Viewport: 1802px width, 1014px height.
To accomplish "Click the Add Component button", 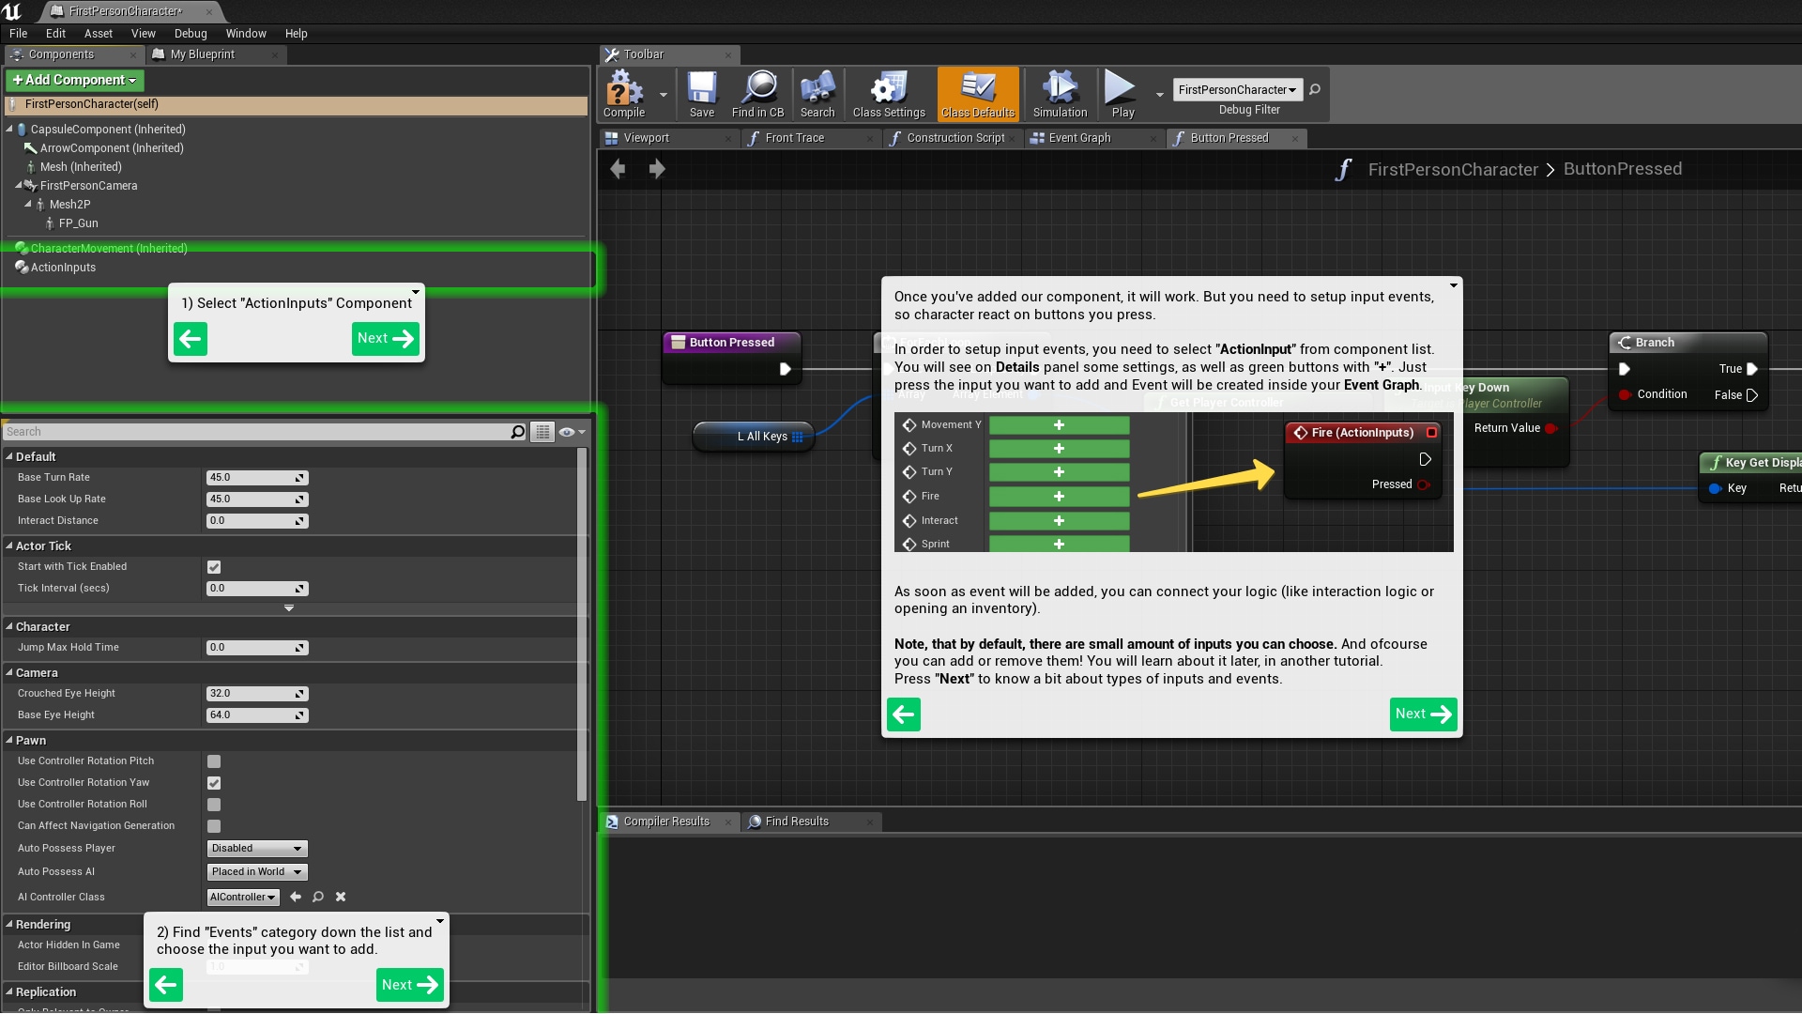I will pos(73,80).
